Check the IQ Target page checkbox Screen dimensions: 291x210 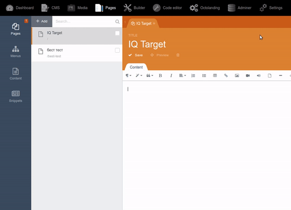(117, 33)
